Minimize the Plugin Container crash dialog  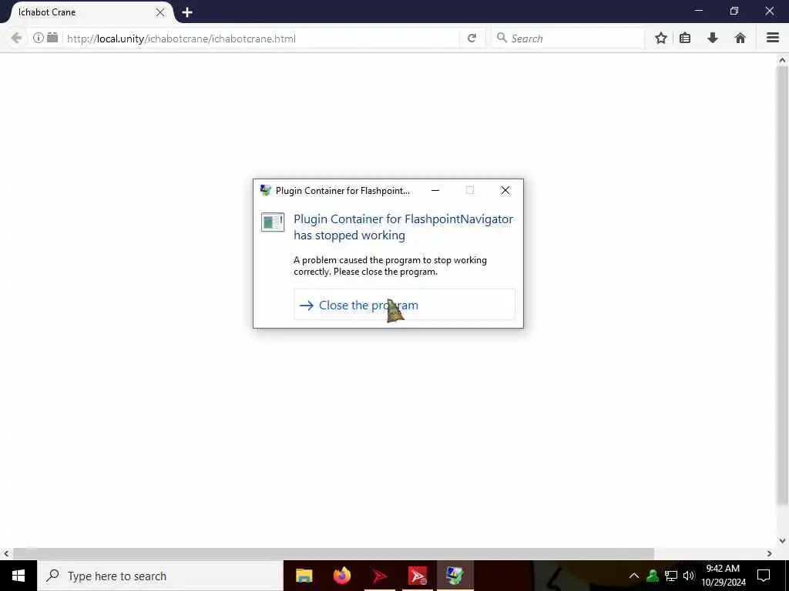pos(435,190)
